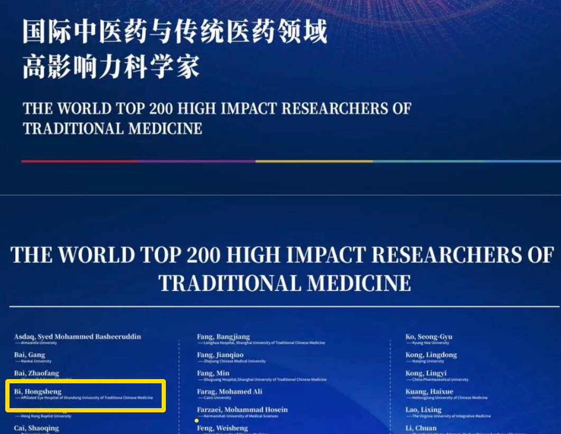This screenshot has height=434, width=561.
Task: Select the name Li, Chuan
Action: pos(420,428)
